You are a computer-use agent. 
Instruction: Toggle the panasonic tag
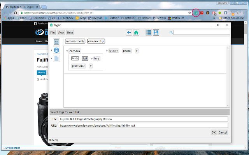[x=78, y=66]
